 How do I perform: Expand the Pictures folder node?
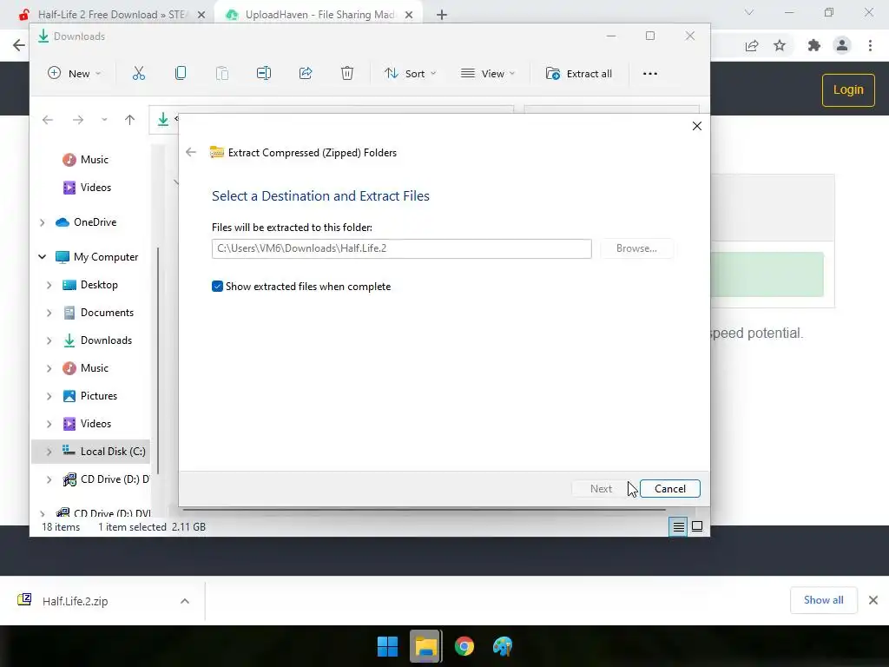(x=49, y=396)
